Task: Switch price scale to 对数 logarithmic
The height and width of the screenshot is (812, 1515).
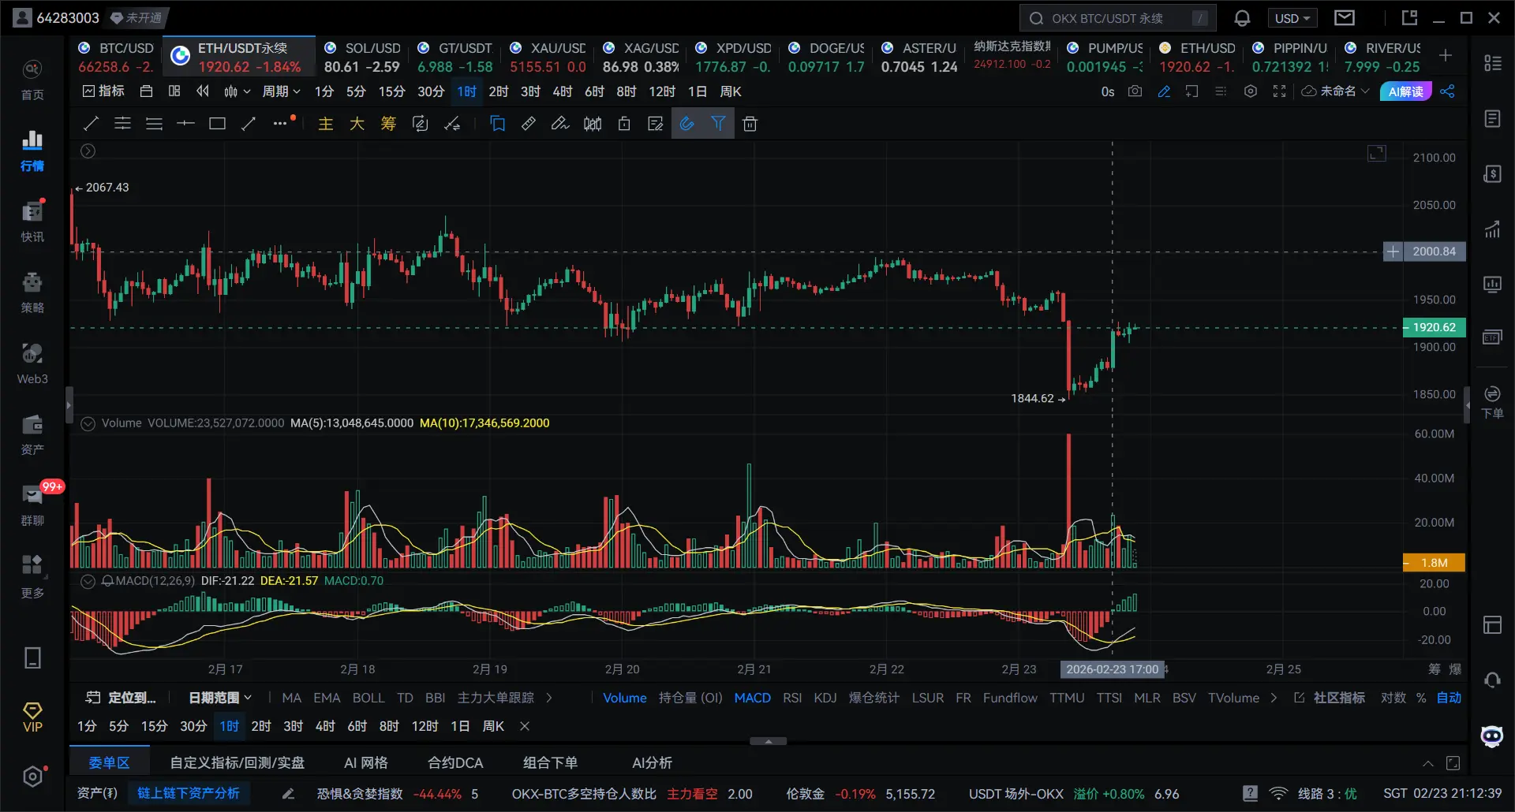Action: point(1393,698)
